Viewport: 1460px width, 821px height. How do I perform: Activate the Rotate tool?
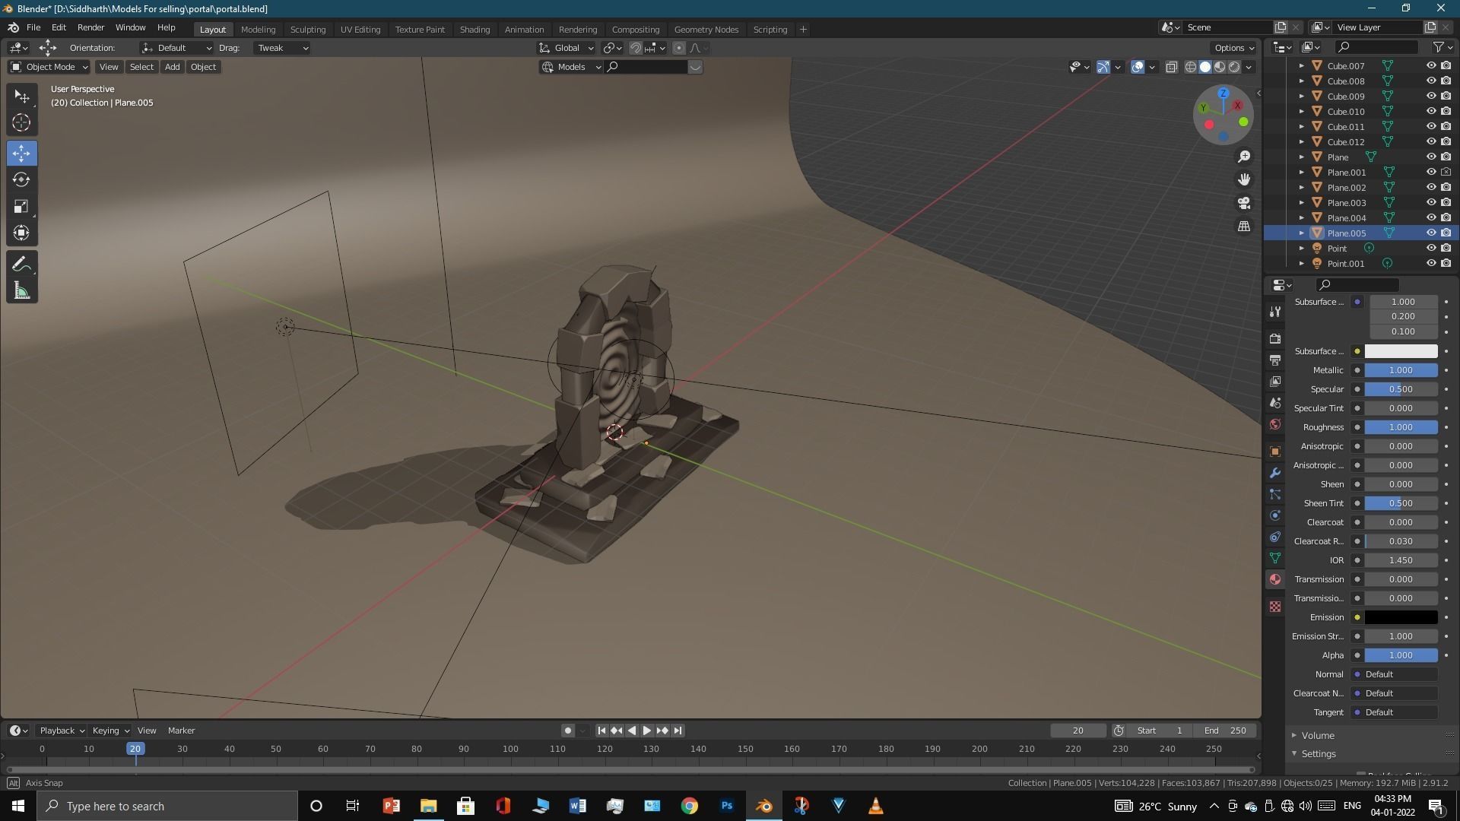click(x=22, y=180)
